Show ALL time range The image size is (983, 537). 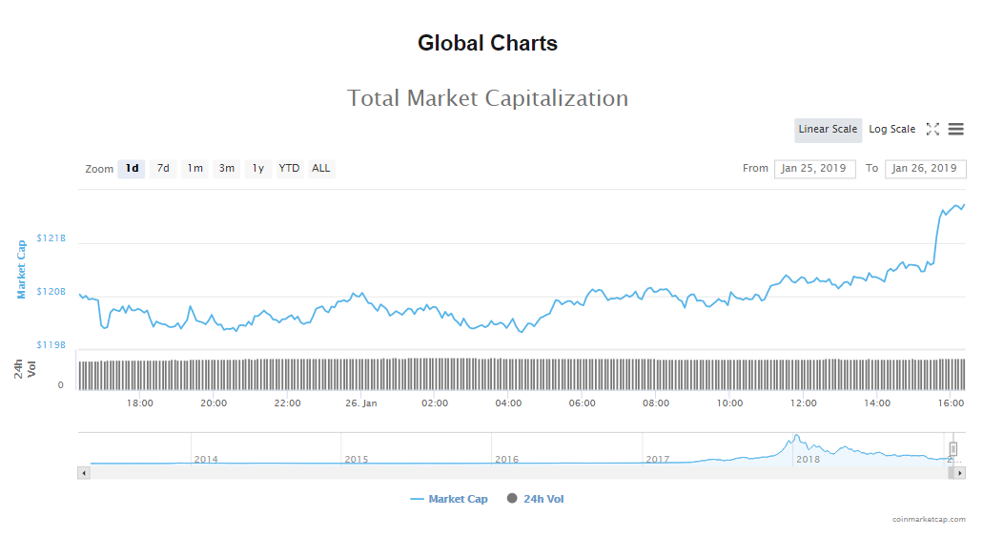321,169
